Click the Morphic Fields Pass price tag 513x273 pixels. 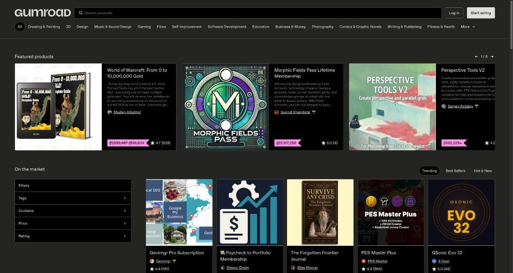click(287, 143)
